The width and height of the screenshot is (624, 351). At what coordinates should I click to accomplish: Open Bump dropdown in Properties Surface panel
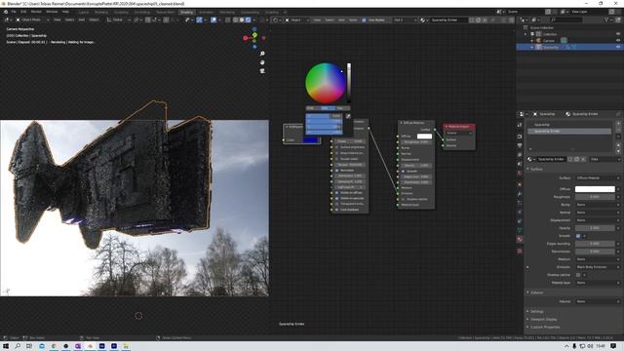[597, 205]
